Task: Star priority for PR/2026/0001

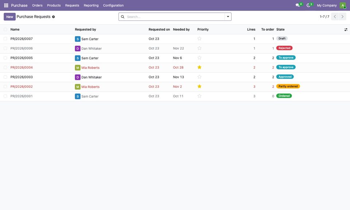Action: tap(199, 96)
